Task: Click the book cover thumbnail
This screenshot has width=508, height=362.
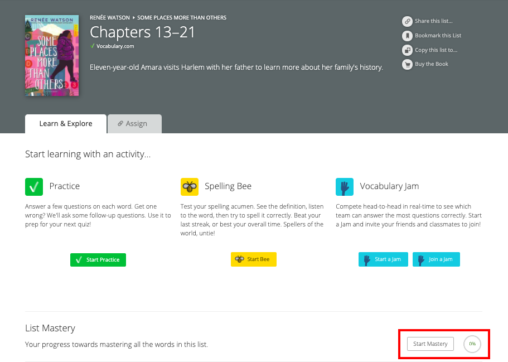Action: coord(52,55)
